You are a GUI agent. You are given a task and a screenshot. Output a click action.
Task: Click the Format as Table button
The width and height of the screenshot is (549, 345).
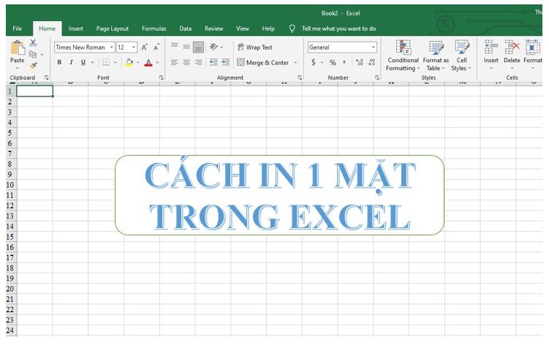(x=436, y=56)
